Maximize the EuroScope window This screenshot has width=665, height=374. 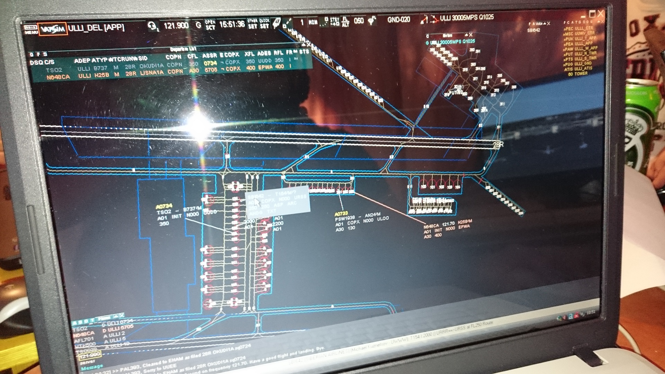[592, 14]
